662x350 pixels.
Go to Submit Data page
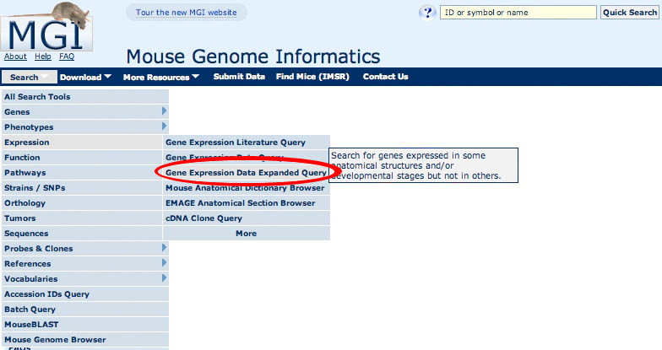click(239, 76)
